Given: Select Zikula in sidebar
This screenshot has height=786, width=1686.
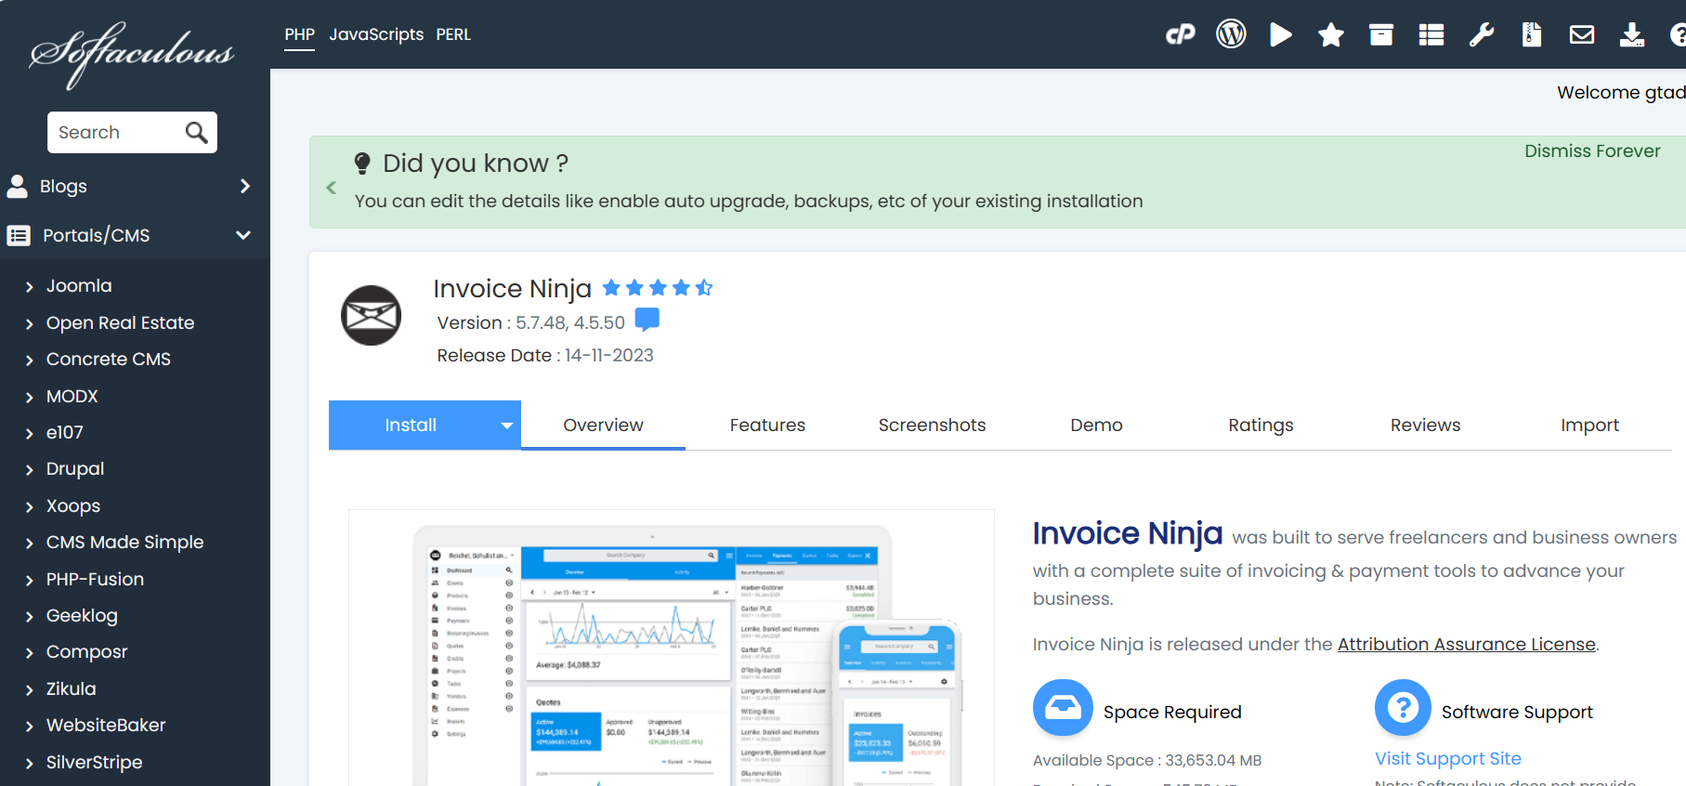Looking at the screenshot, I should (x=72, y=689).
